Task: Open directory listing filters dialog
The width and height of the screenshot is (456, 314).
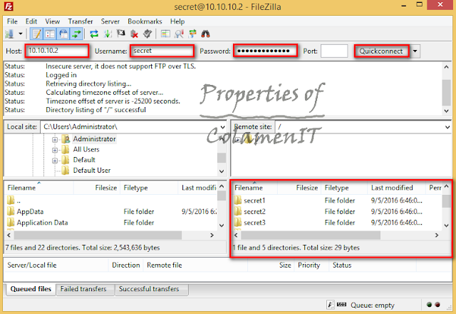Action: (165, 34)
